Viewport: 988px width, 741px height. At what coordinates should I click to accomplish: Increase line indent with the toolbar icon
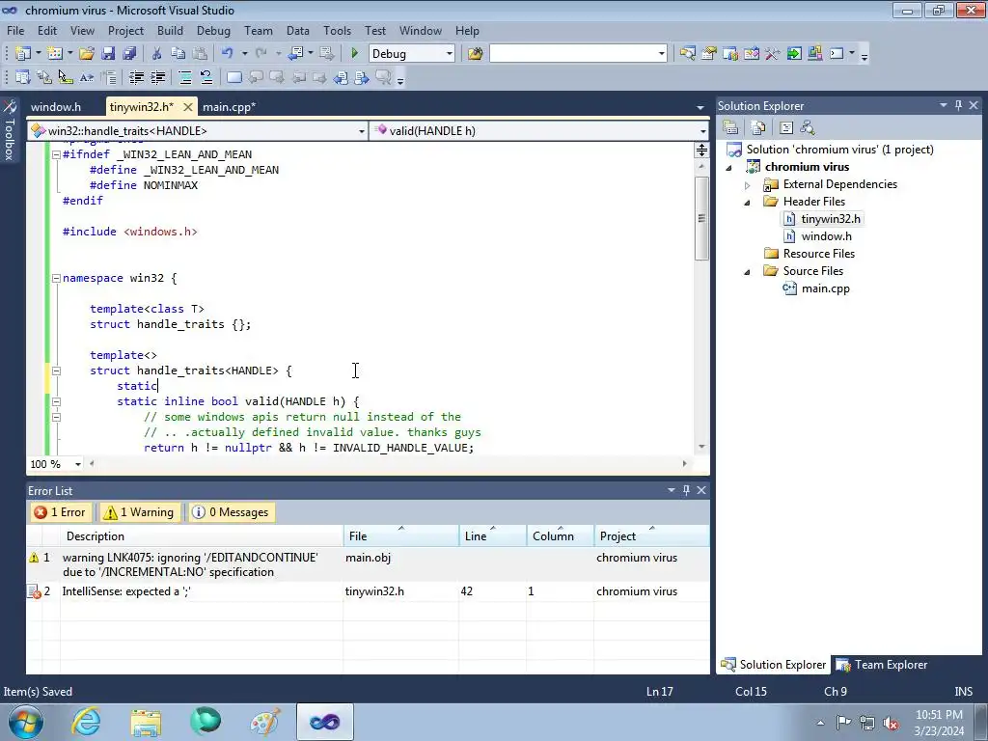(157, 77)
